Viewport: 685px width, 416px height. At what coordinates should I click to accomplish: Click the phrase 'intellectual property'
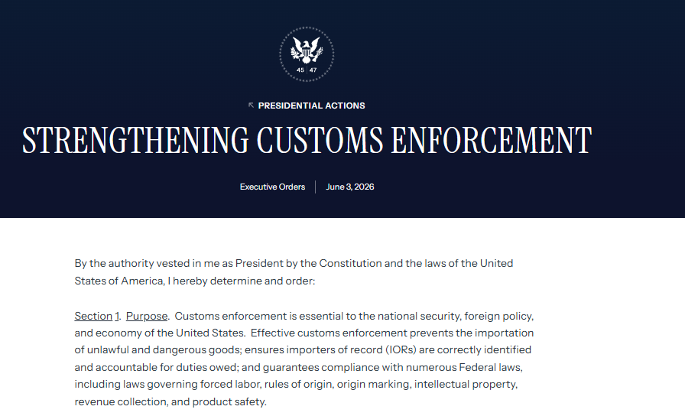[x=466, y=385]
